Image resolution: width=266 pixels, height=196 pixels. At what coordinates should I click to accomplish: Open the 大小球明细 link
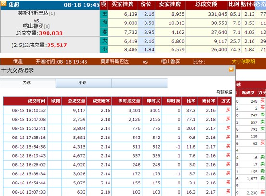coord(243,62)
